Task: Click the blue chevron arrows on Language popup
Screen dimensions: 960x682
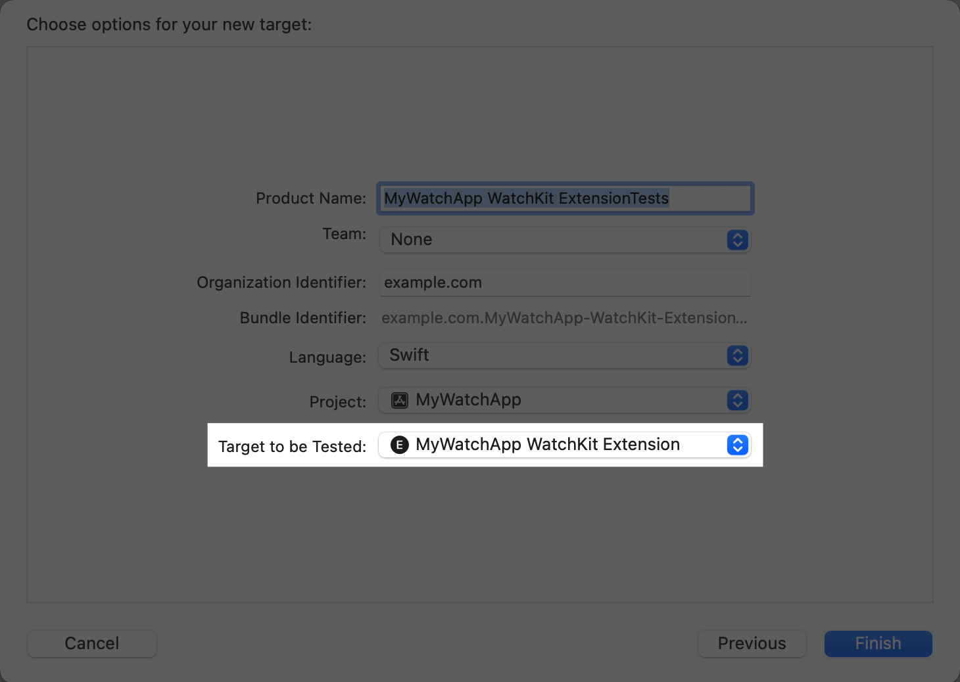Action: coord(737,355)
